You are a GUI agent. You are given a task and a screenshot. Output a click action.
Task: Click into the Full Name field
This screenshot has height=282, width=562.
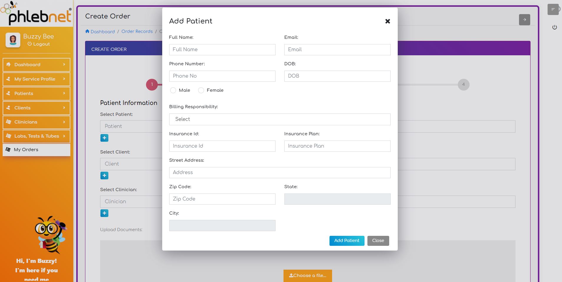pos(222,50)
